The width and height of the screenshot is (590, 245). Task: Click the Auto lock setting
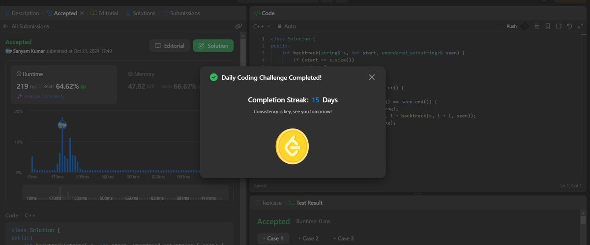[287, 26]
